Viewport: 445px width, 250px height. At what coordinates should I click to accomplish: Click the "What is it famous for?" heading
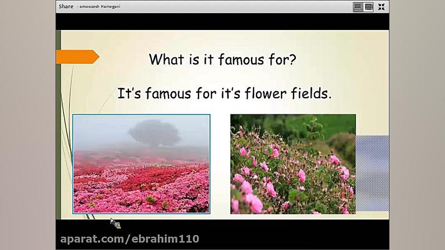coord(222,59)
